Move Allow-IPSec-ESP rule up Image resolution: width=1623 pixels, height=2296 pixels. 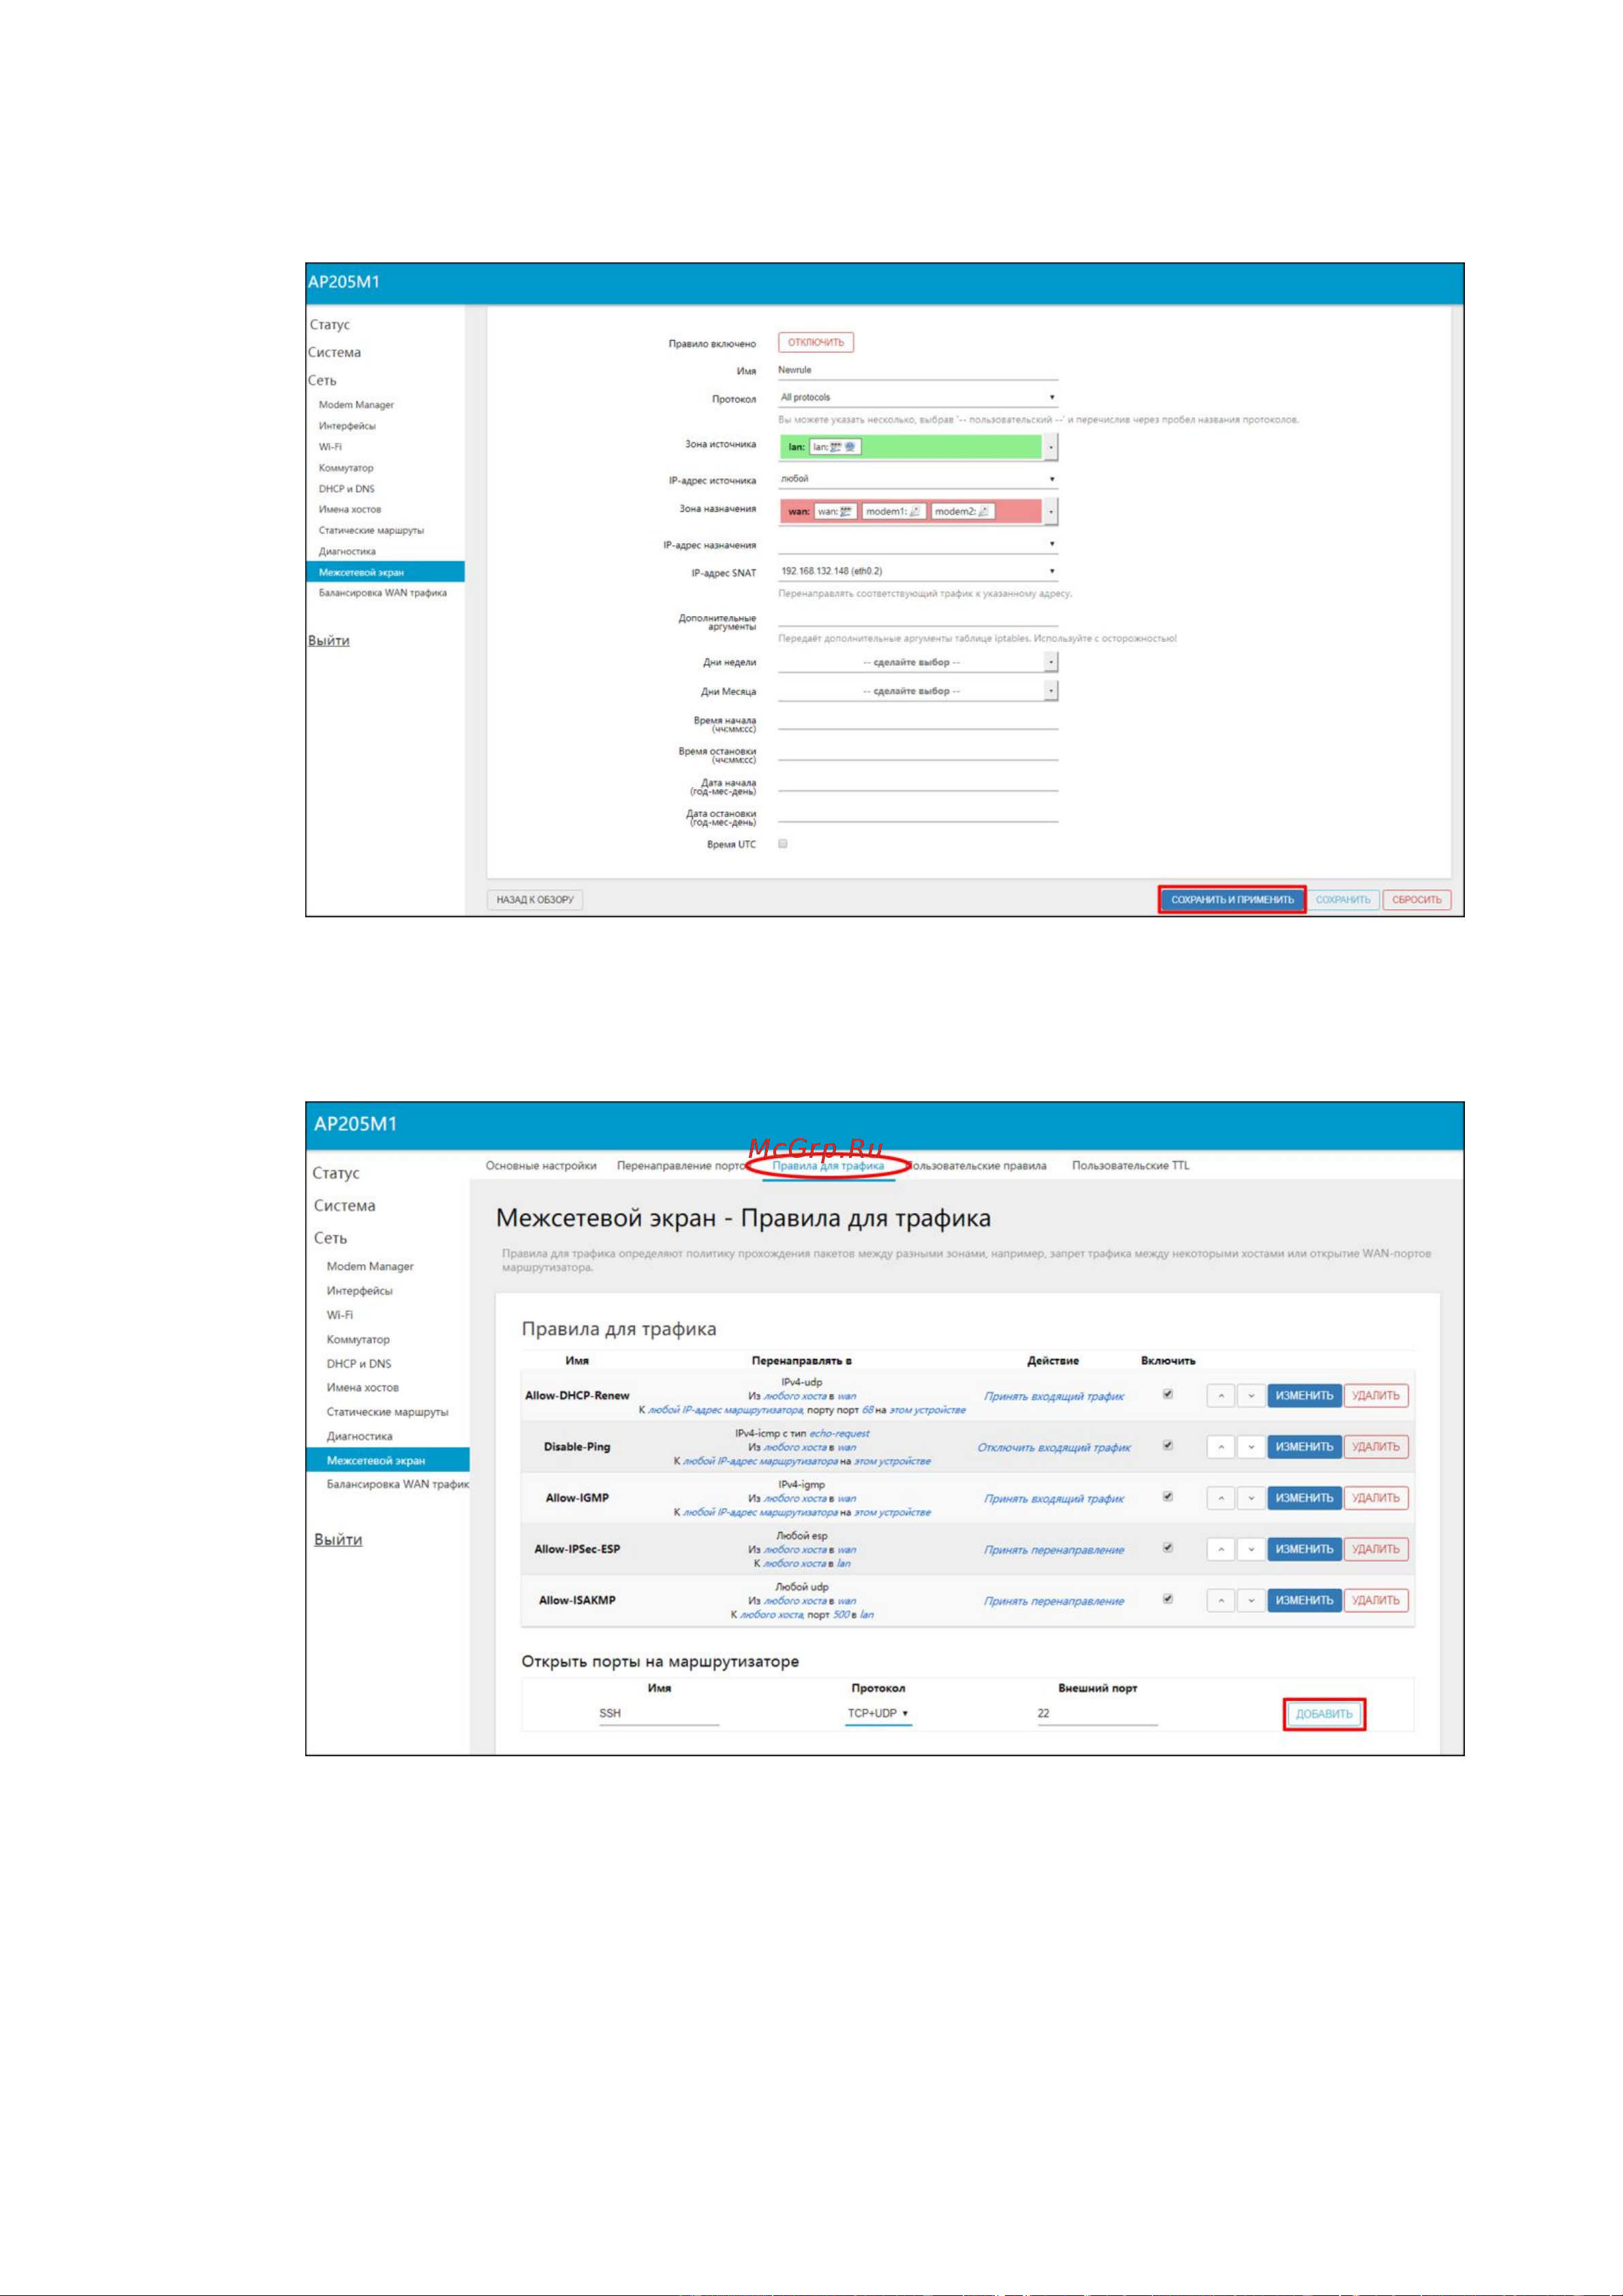[1220, 1549]
